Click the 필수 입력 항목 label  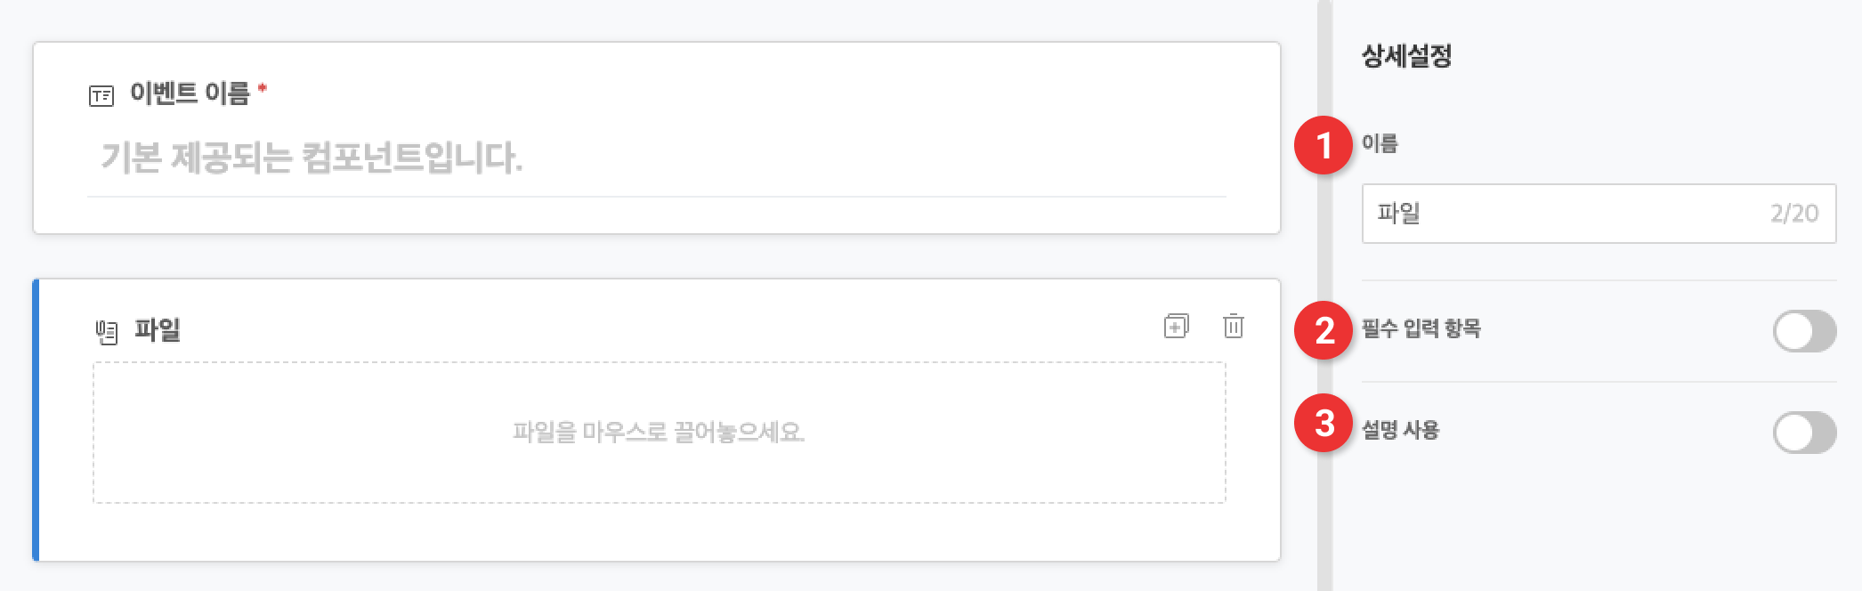coord(1421,328)
